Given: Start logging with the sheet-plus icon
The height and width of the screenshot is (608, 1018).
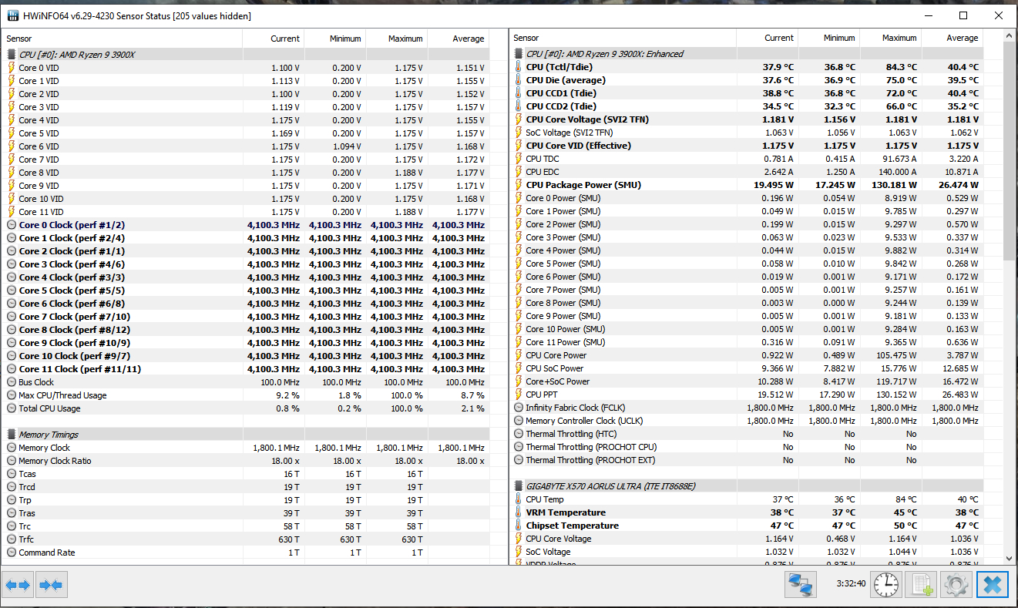Looking at the screenshot, I should click(921, 585).
